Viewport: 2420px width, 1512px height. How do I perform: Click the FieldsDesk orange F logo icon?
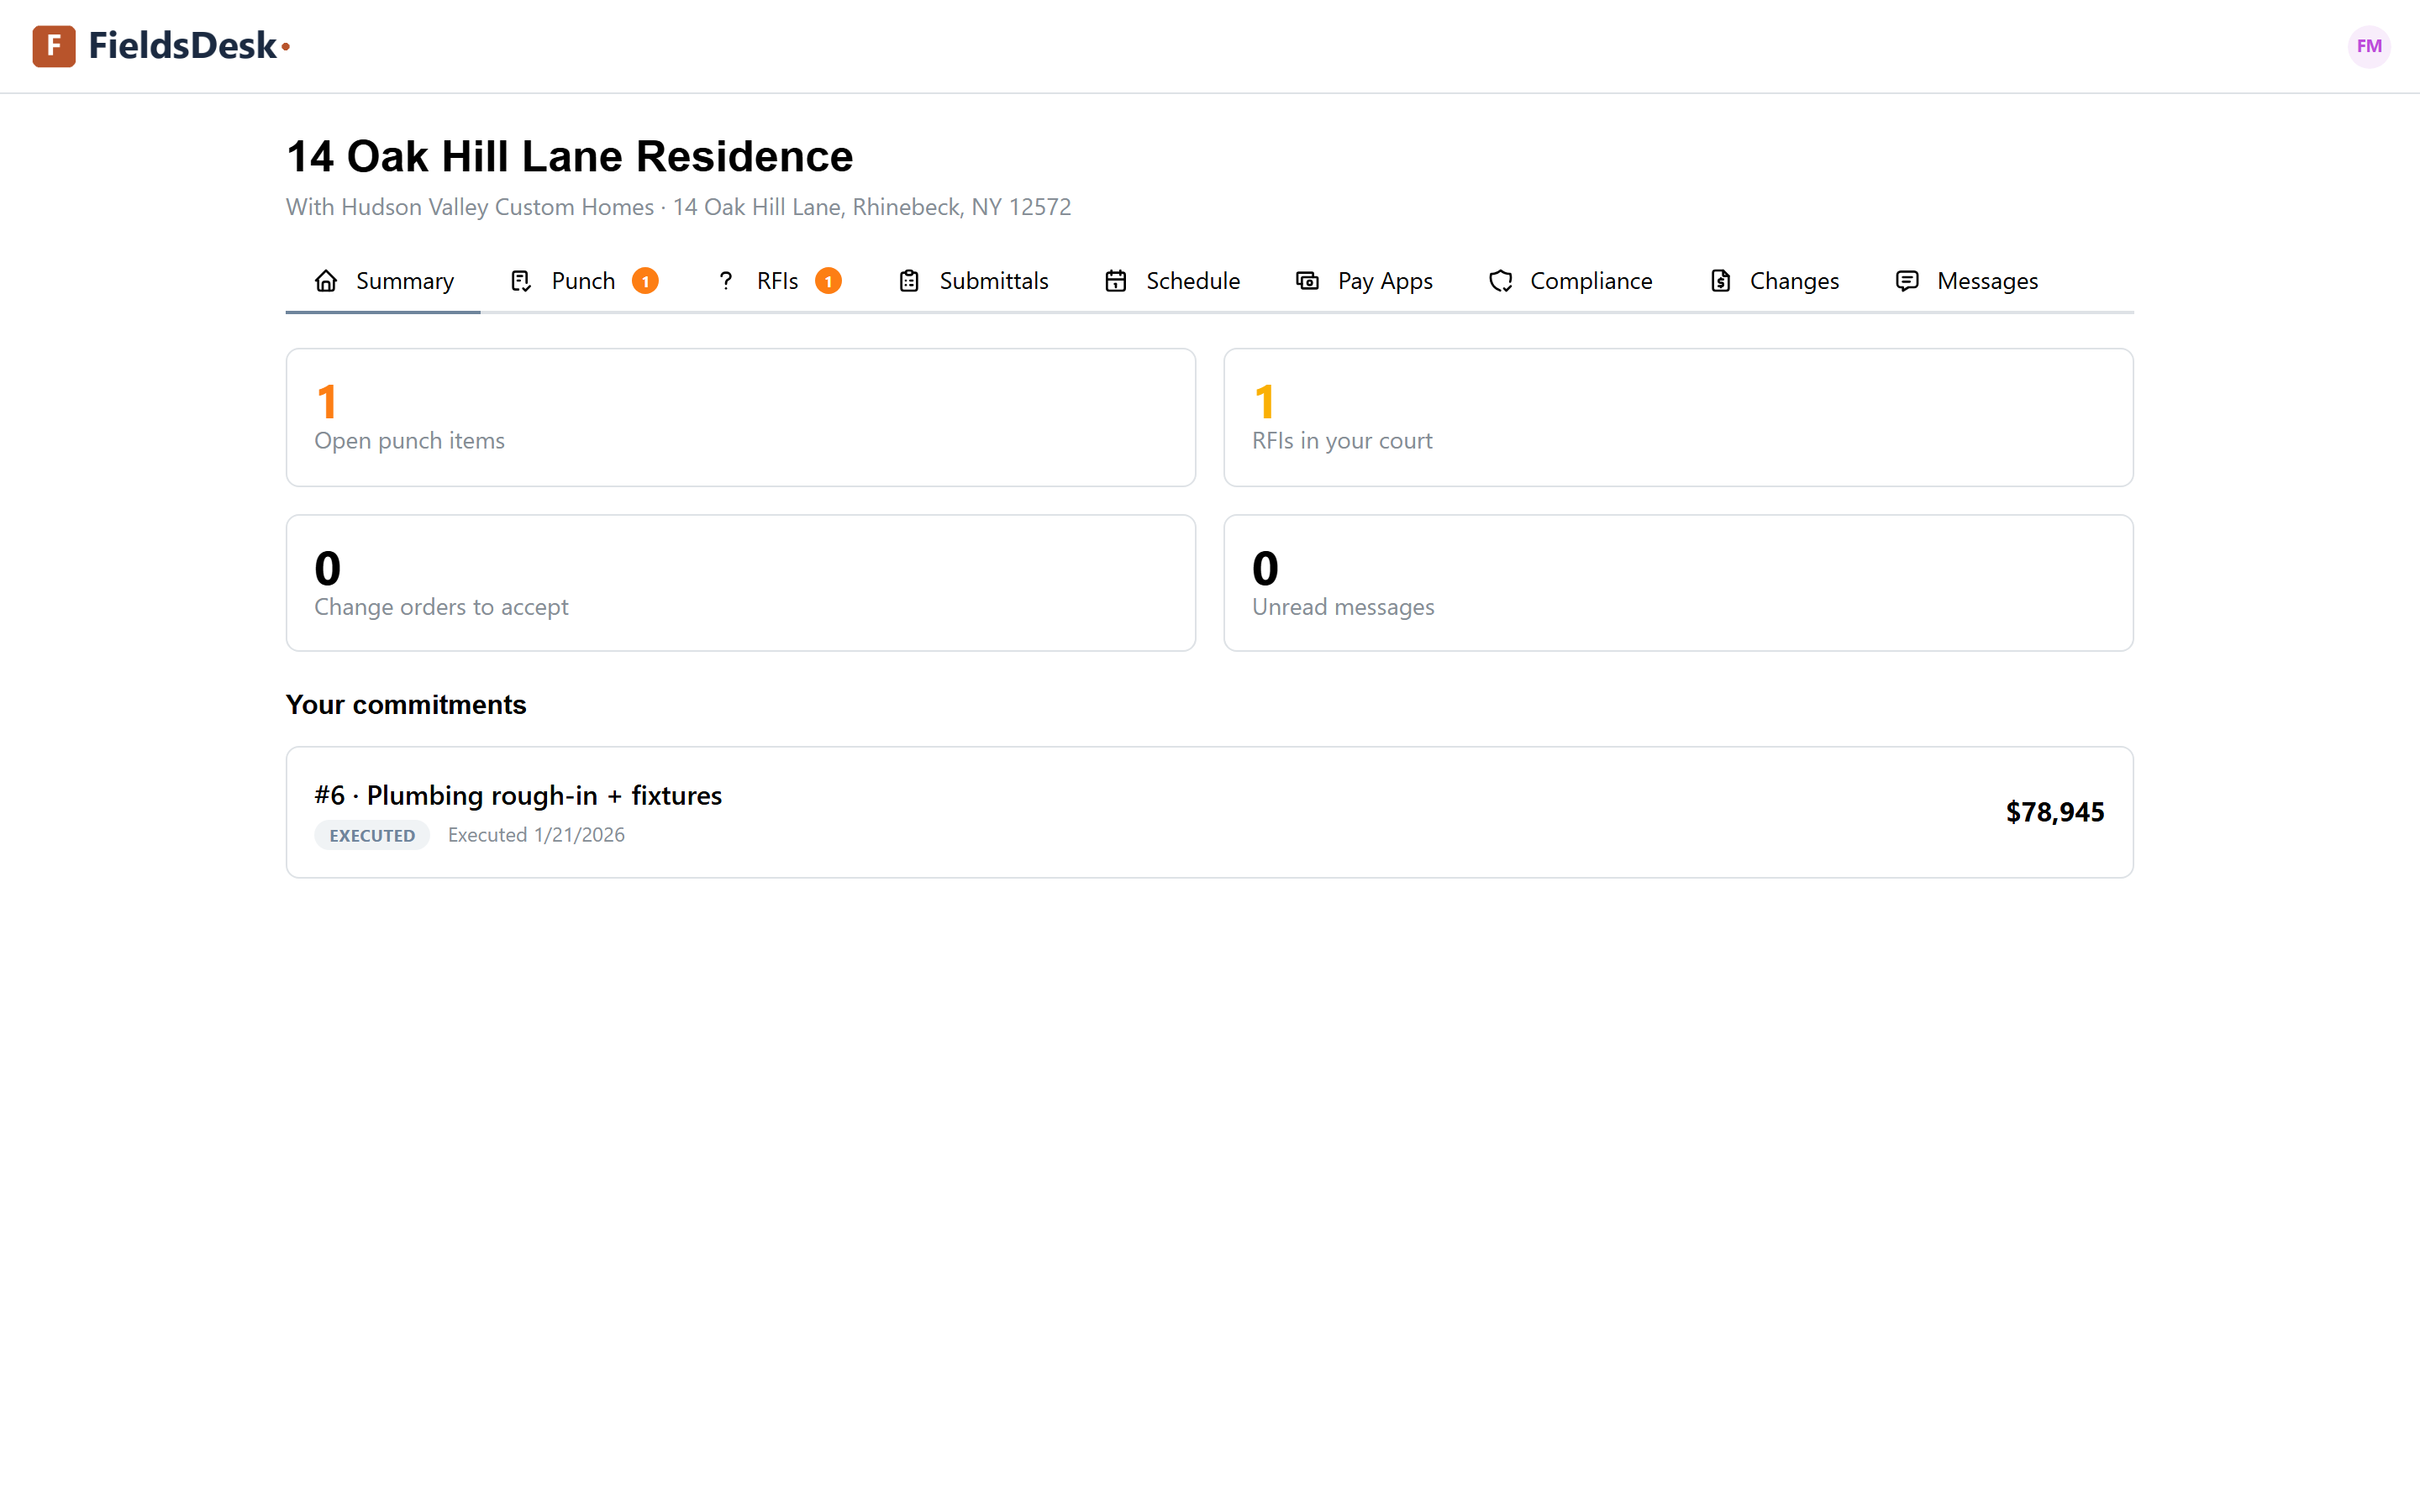[54, 46]
